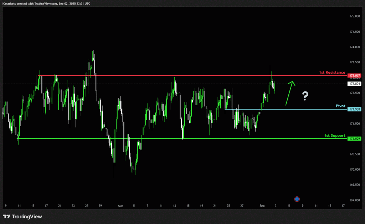Click the 29 date label on time axis

tap(100, 206)
